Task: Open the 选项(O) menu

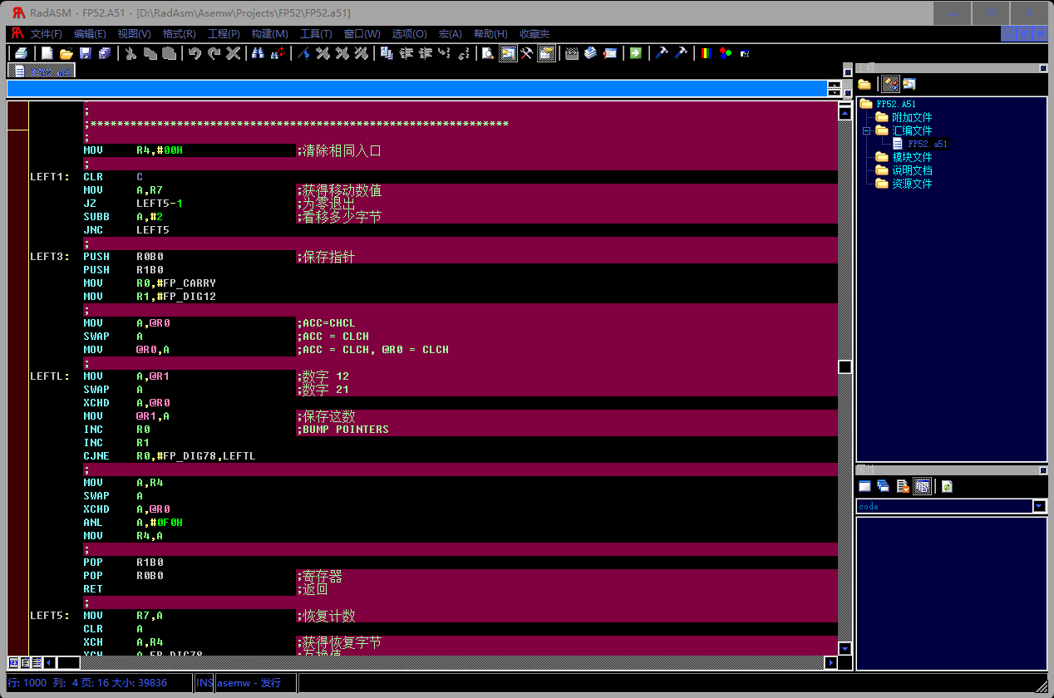Action: click(x=409, y=34)
